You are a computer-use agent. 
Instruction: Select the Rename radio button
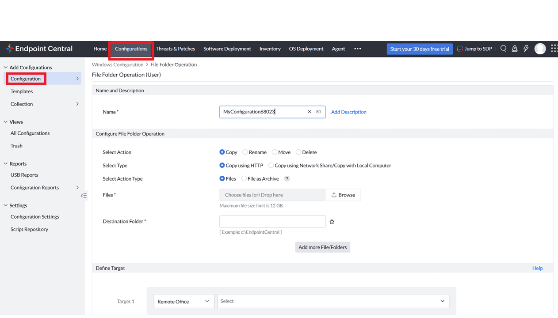(x=245, y=152)
